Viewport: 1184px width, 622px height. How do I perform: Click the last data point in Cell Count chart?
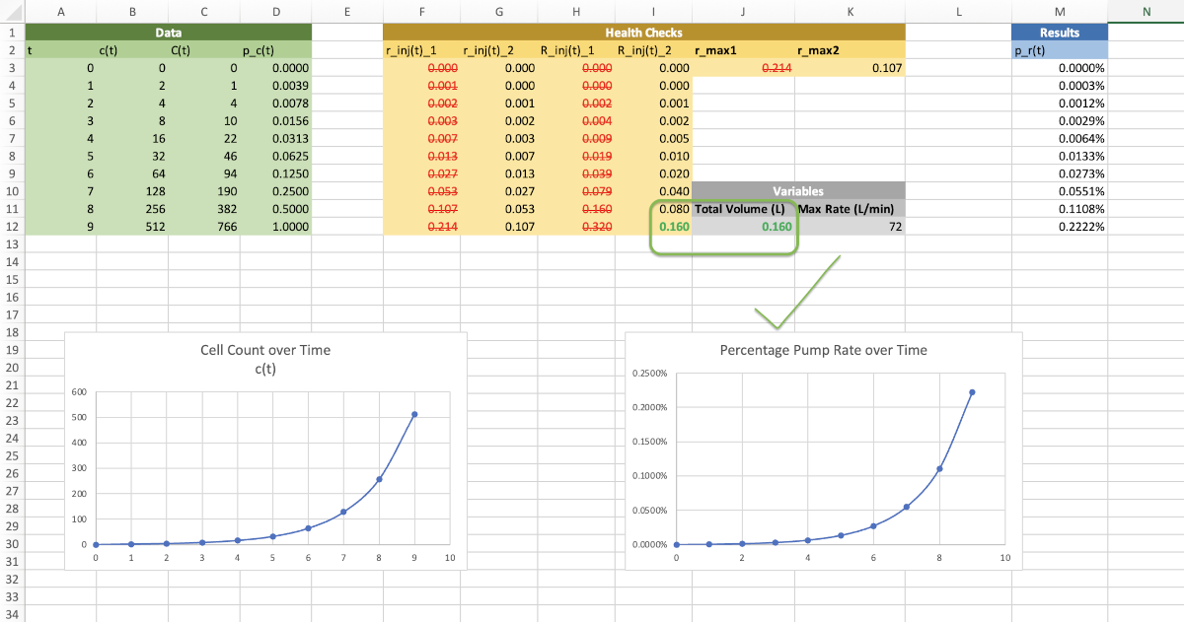tap(414, 414)
